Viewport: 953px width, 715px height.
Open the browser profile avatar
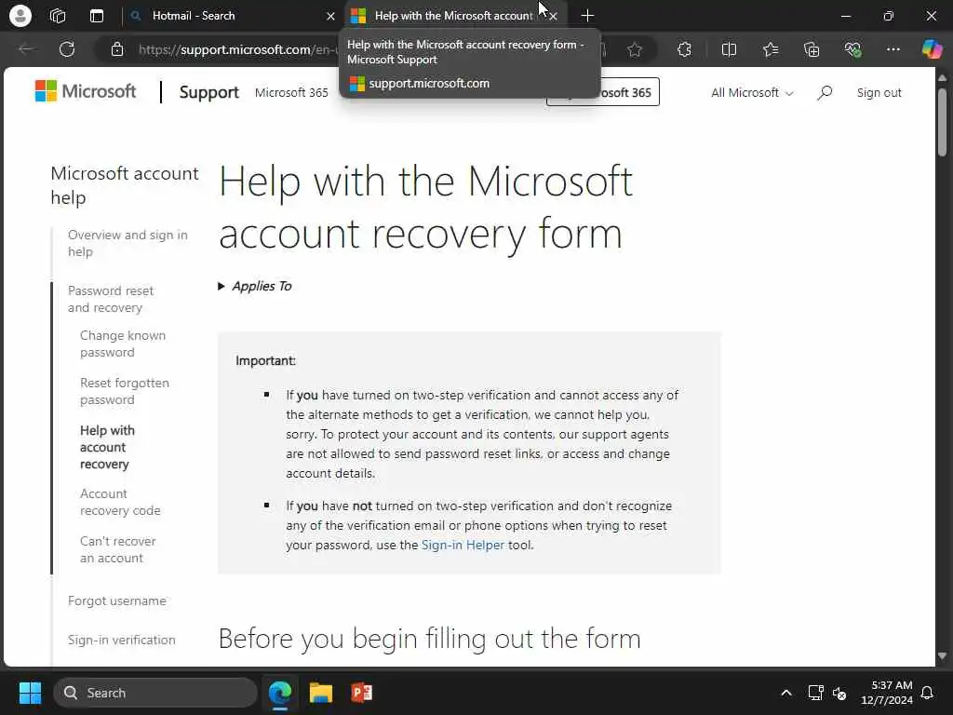[x=20, y=16]
